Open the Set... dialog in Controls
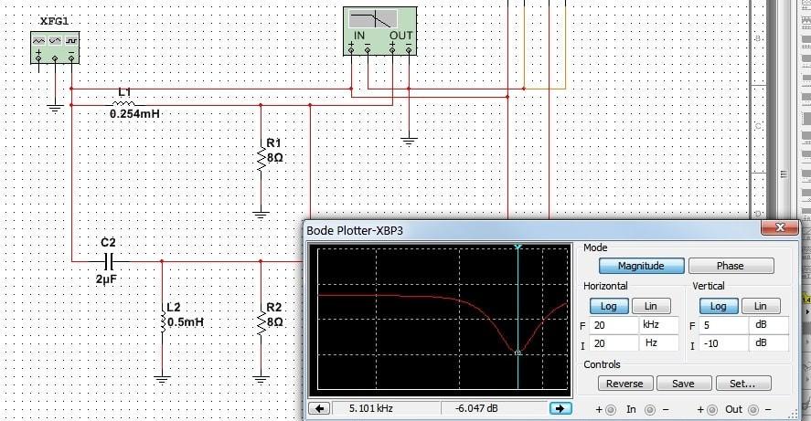Image resolution: width=811 pixels, height=421 pixels. (x=743, y=384)
